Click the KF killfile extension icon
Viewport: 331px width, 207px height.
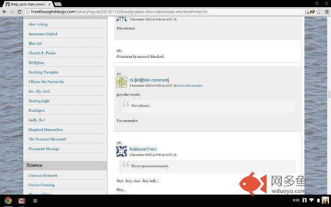312,11
